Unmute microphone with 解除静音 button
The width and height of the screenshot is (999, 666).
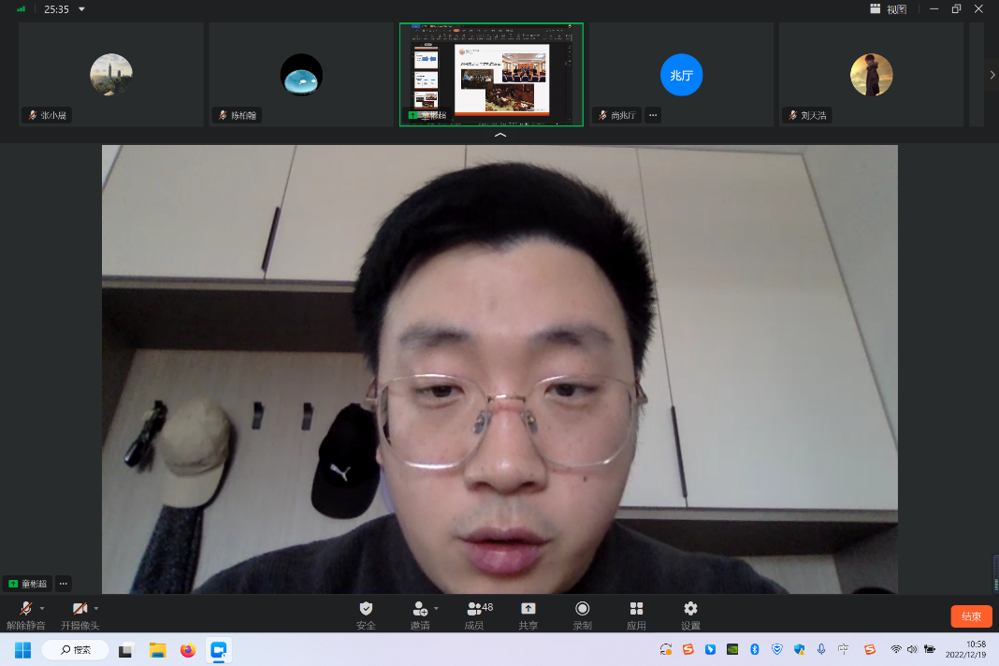pos(26,609)
